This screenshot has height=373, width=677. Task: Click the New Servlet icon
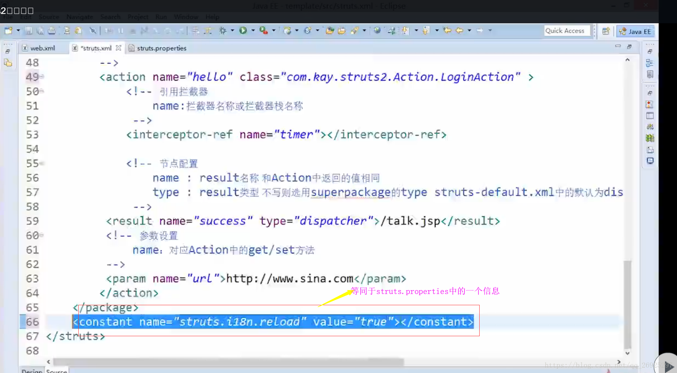[x=308, y=30]
